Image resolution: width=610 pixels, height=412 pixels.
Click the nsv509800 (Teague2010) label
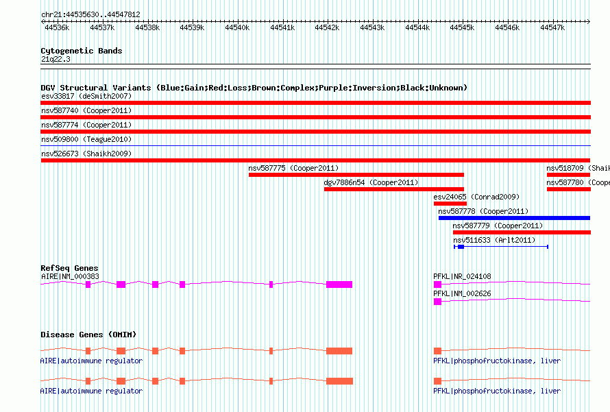pyautogui.click(x=86, y=139)
